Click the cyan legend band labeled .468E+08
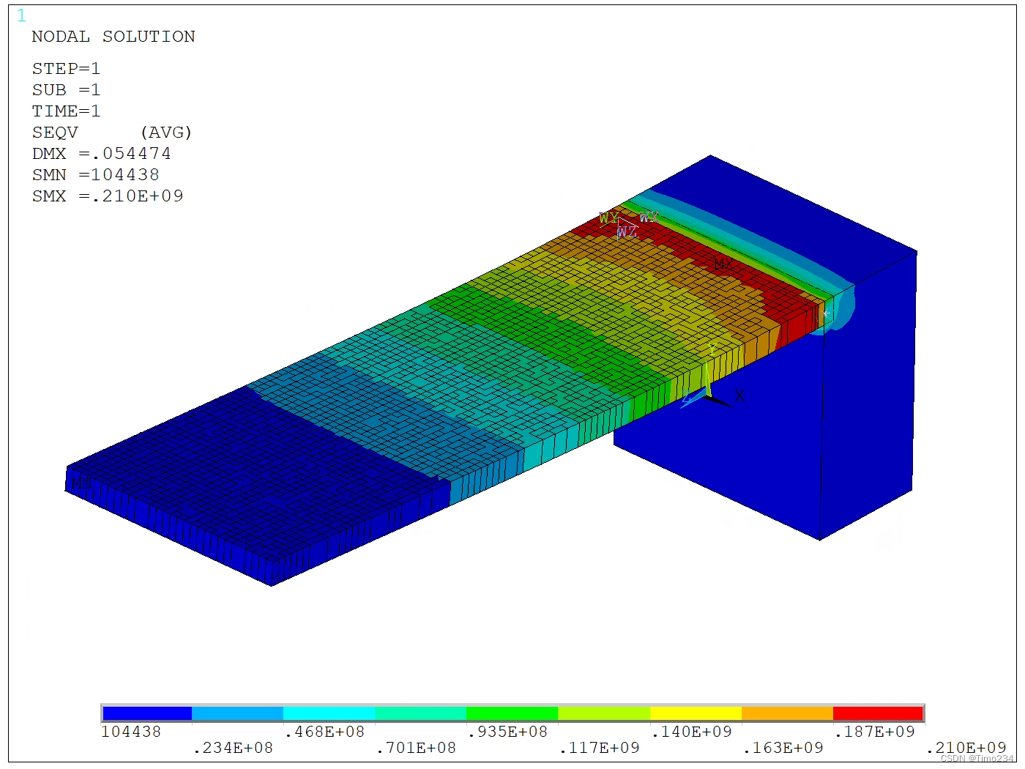Viewport: 1025px width, 769px height. 329,713
